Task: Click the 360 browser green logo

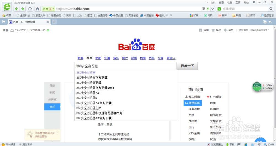Action: (7, 7)
